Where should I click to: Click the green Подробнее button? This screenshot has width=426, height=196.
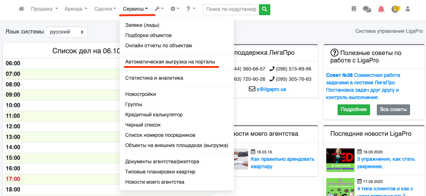[353, 110]
